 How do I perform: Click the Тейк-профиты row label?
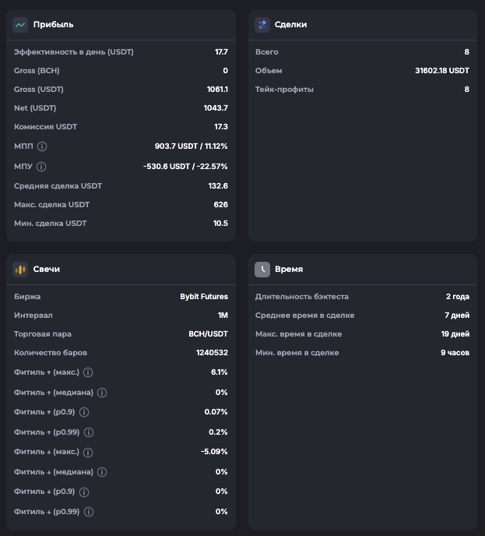tap(284, 90)
